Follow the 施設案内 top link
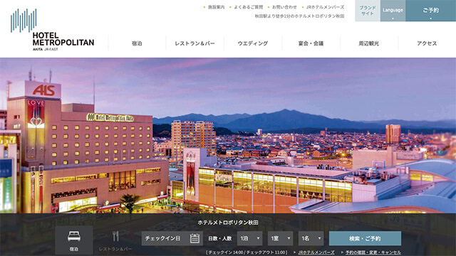Screen dimensions: 456x256 (x=216, y=7)
